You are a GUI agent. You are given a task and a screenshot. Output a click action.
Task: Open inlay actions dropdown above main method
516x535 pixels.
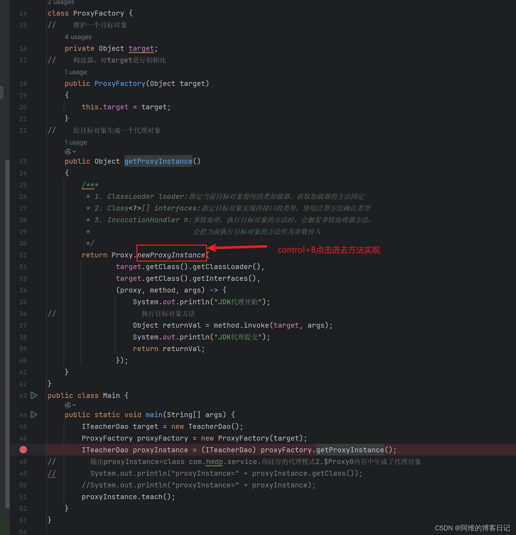70,405
